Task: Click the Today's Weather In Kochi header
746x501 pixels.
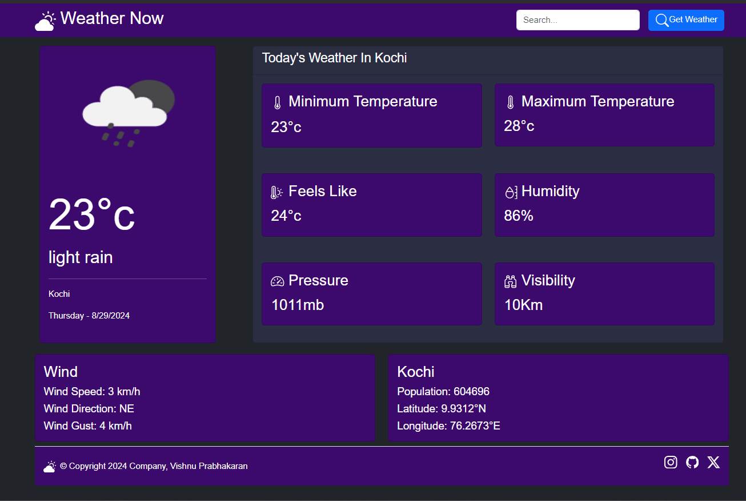Action: tap(334, 58)
